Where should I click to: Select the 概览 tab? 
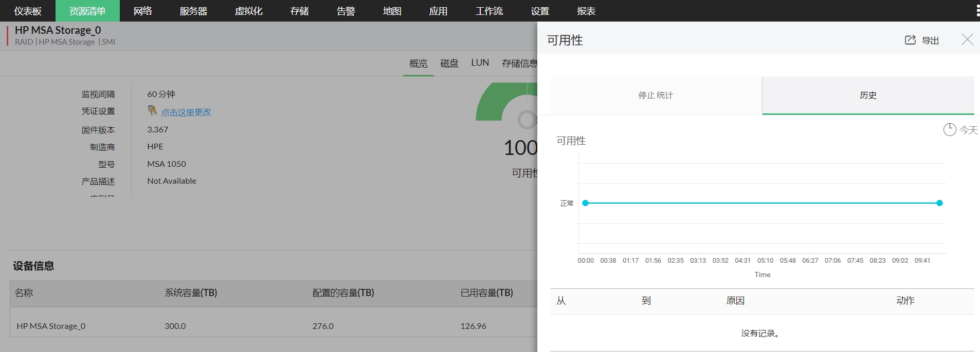(418, 63)
